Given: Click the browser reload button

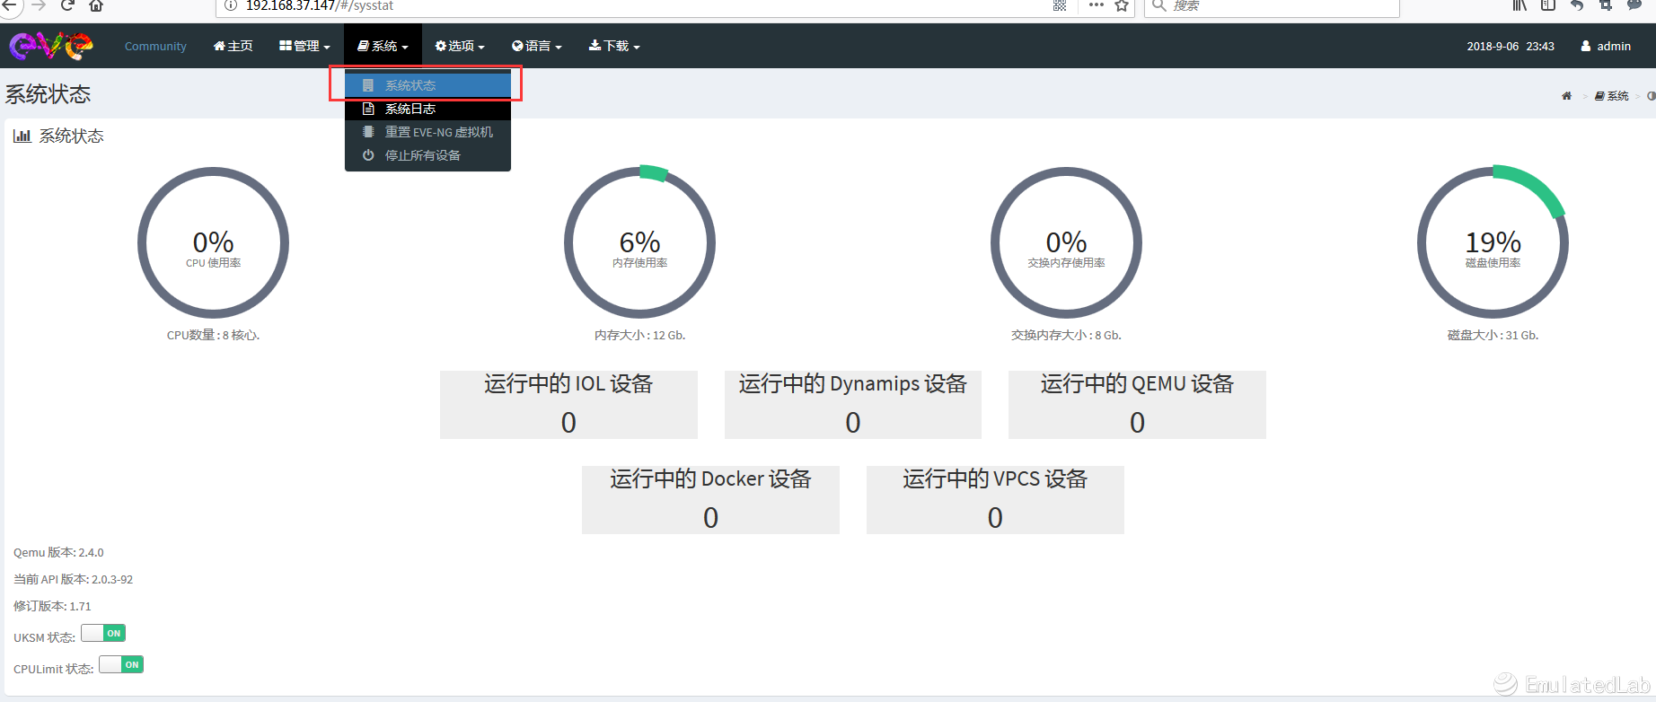Looking at the screenshot, I should pyautogui.click(x=66, y=5).
